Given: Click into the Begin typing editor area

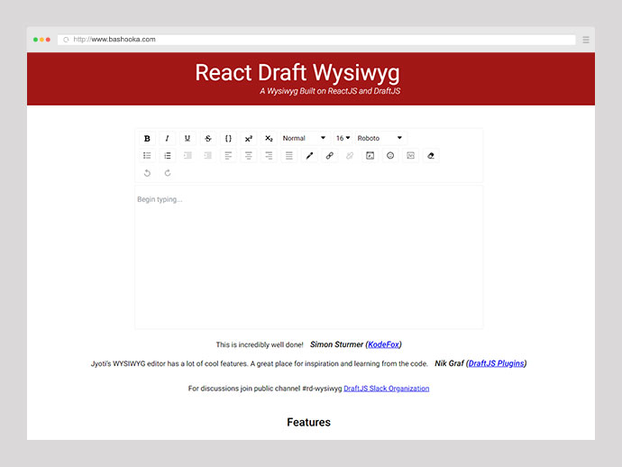Looking at the screenshot, I should (x=309, y=257).
